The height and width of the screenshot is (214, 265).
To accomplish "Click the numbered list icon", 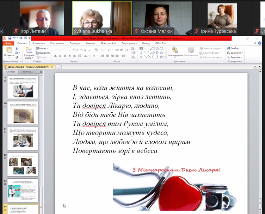I will coord(109,50).
